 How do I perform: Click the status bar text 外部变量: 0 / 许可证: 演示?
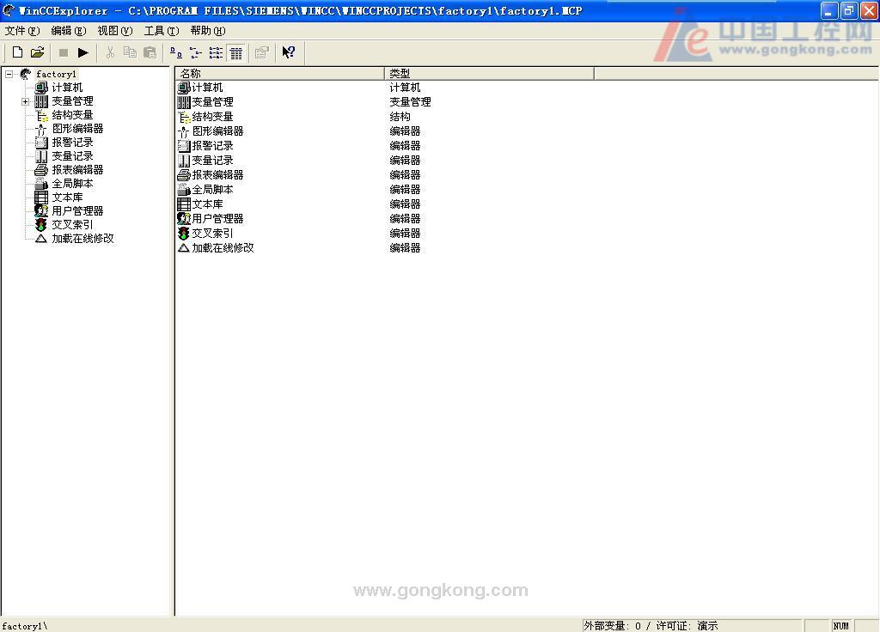651,626
